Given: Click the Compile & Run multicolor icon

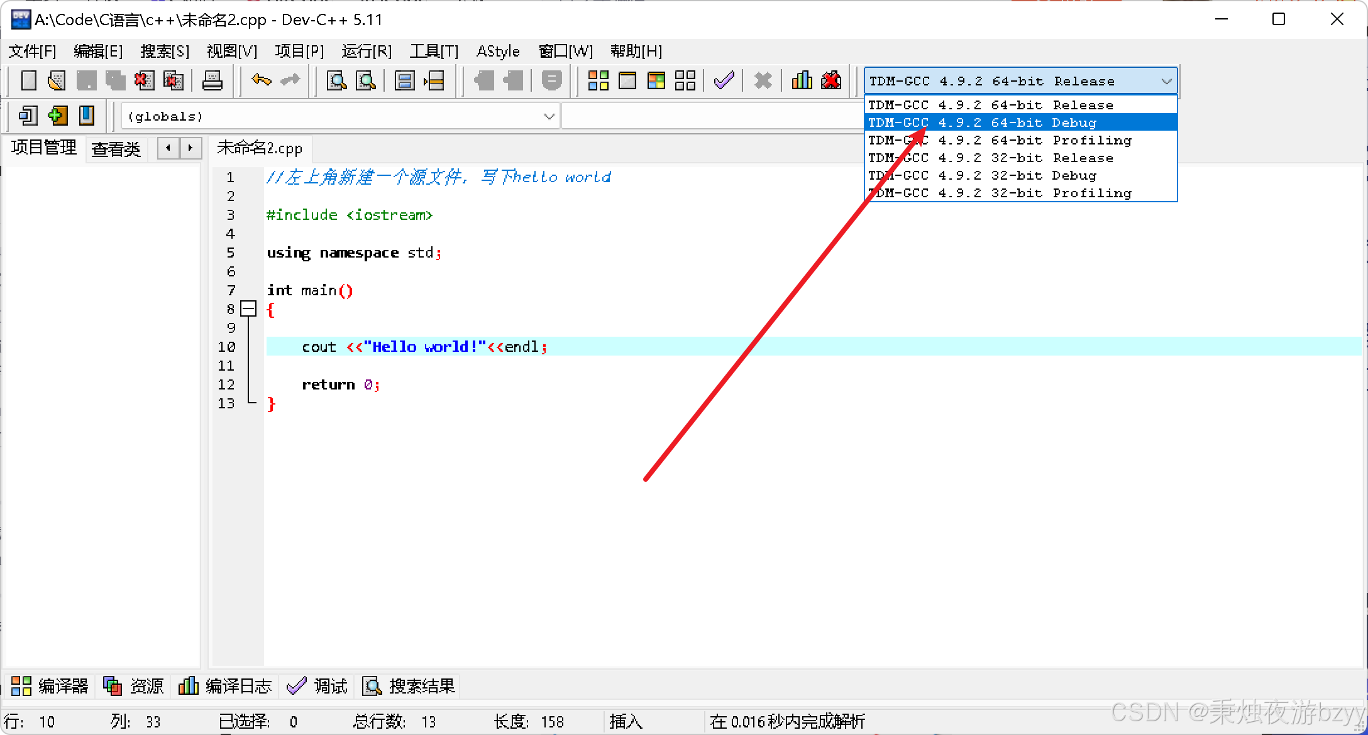Looking at the screenshot, I should [656, 80].
